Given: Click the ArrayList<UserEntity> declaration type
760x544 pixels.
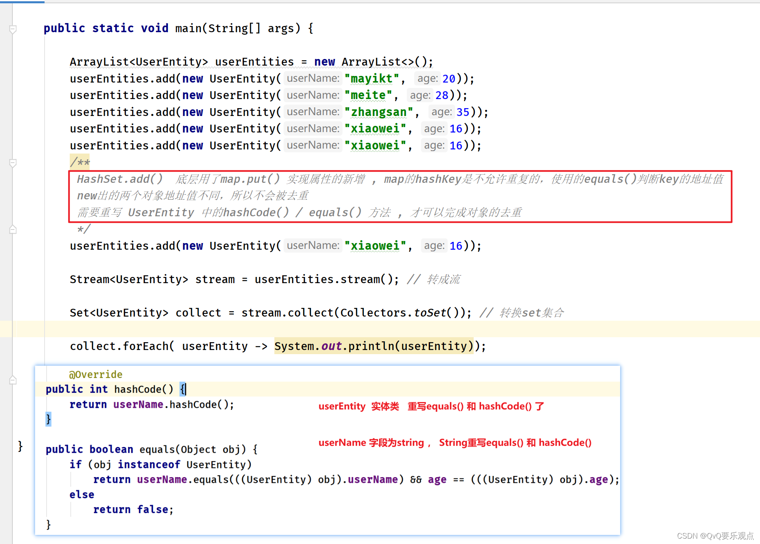Looking at the screenshot, I should (x=139, y=62).
